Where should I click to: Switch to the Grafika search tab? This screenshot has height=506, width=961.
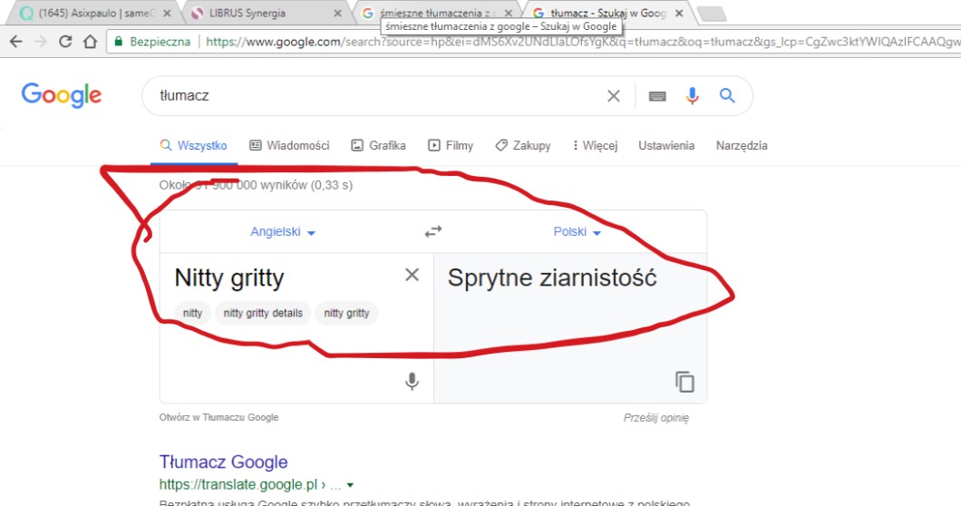pos(378,145)
